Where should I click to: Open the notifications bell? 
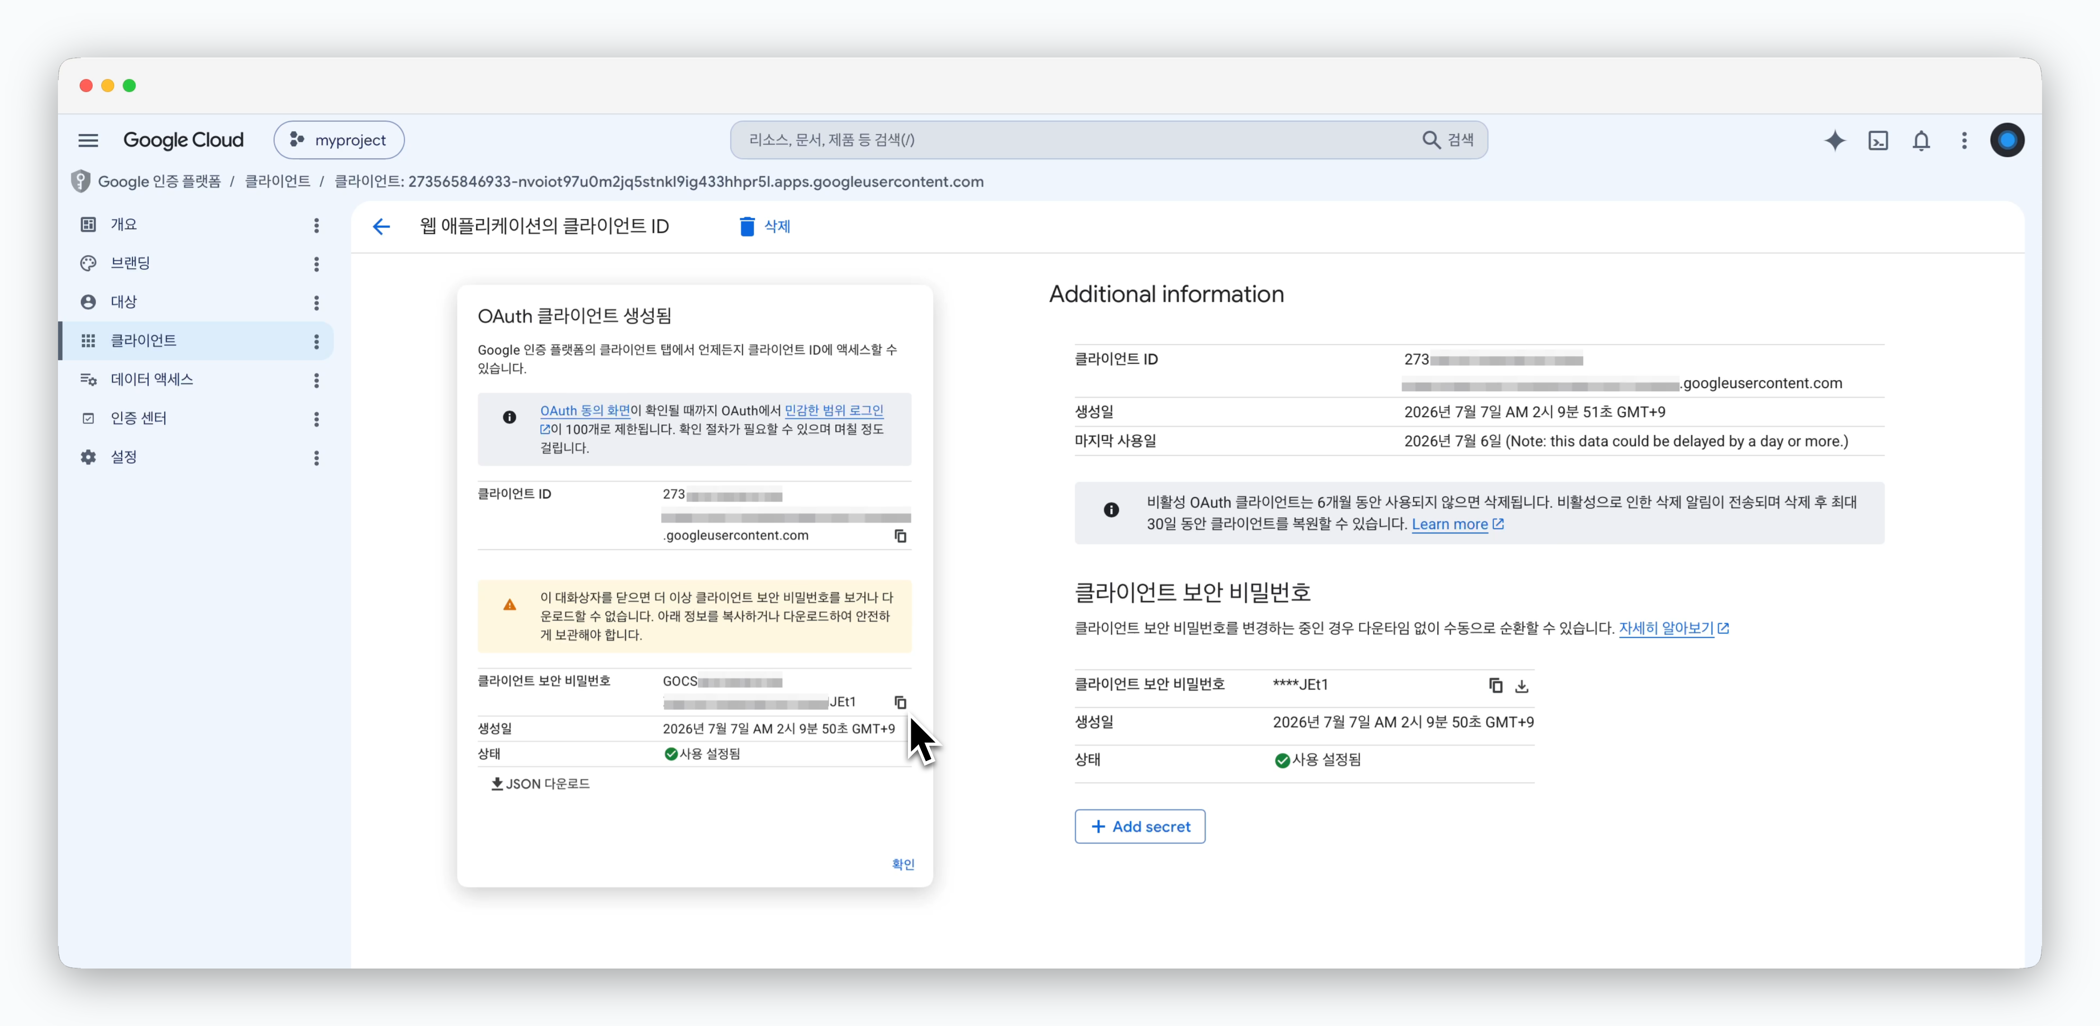click(1921, 140)
